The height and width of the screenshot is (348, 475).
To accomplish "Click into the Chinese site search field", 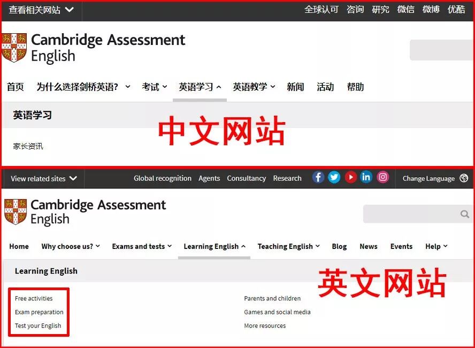I will 442,50.
